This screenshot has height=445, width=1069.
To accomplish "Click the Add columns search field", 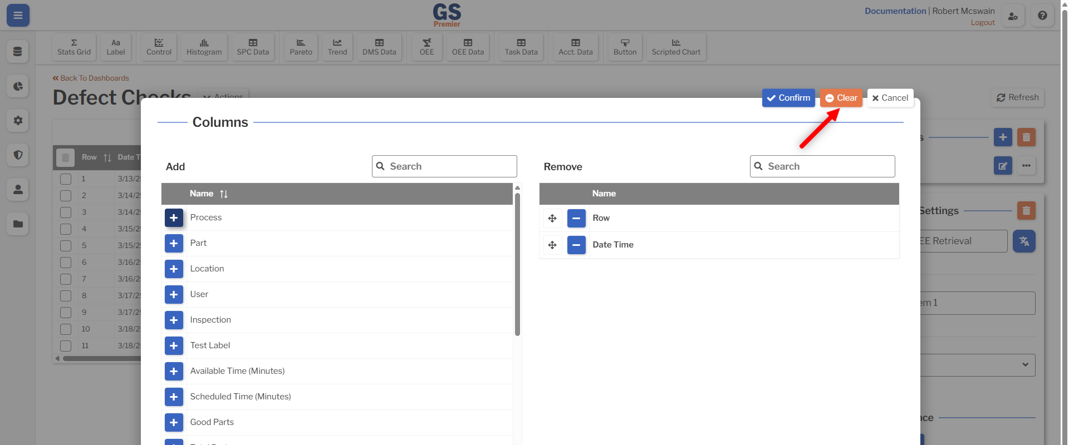I will (444, 166).
